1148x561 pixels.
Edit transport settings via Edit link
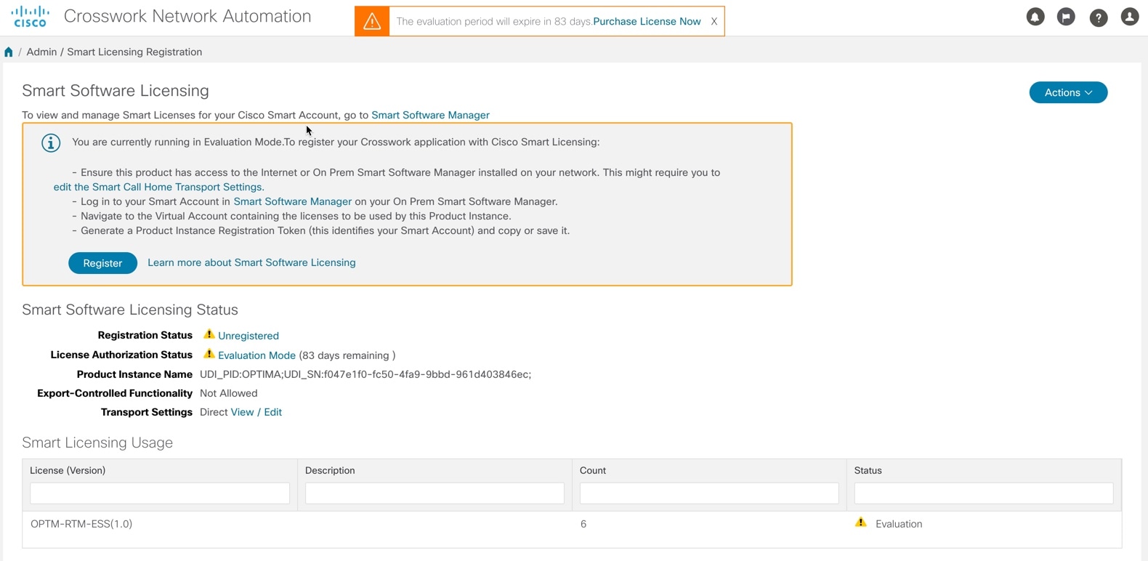point(272,412)
